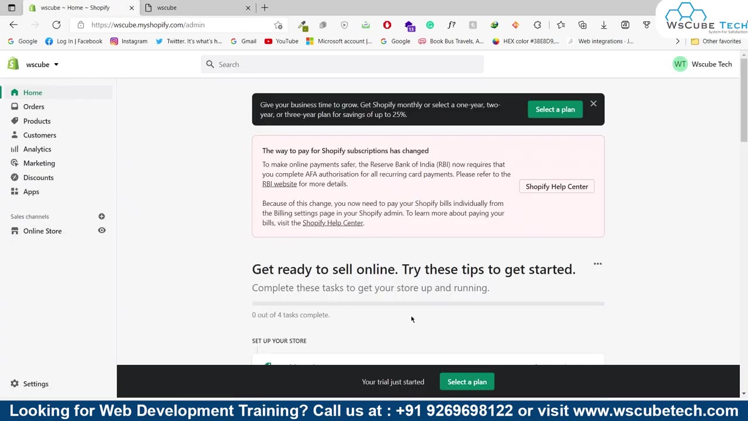Viewport: 748px width, 421px height.
Task: Open browser Extensions puzzle icon
Action: [x=537, y=25]
